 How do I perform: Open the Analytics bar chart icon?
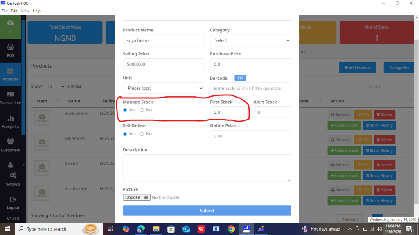click(10, 119)
